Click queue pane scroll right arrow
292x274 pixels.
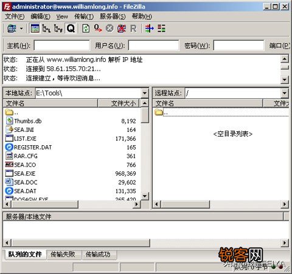point(285,242)
